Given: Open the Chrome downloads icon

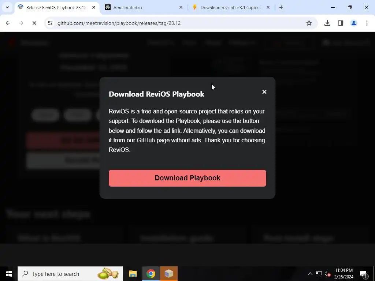Looking at the screenshot, I should [x=327, y=23].
